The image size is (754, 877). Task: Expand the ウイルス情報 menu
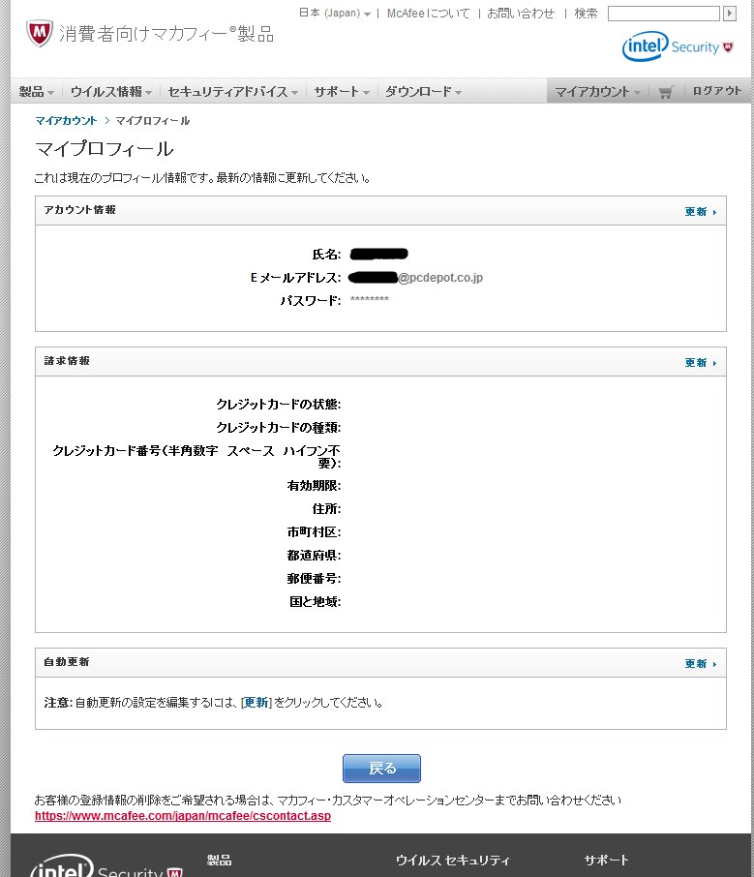tap(111, 92)
